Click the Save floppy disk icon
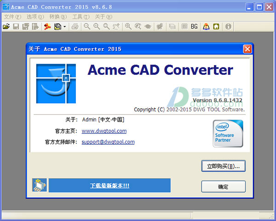The image size is (276, 221). (x=16, y=27)
